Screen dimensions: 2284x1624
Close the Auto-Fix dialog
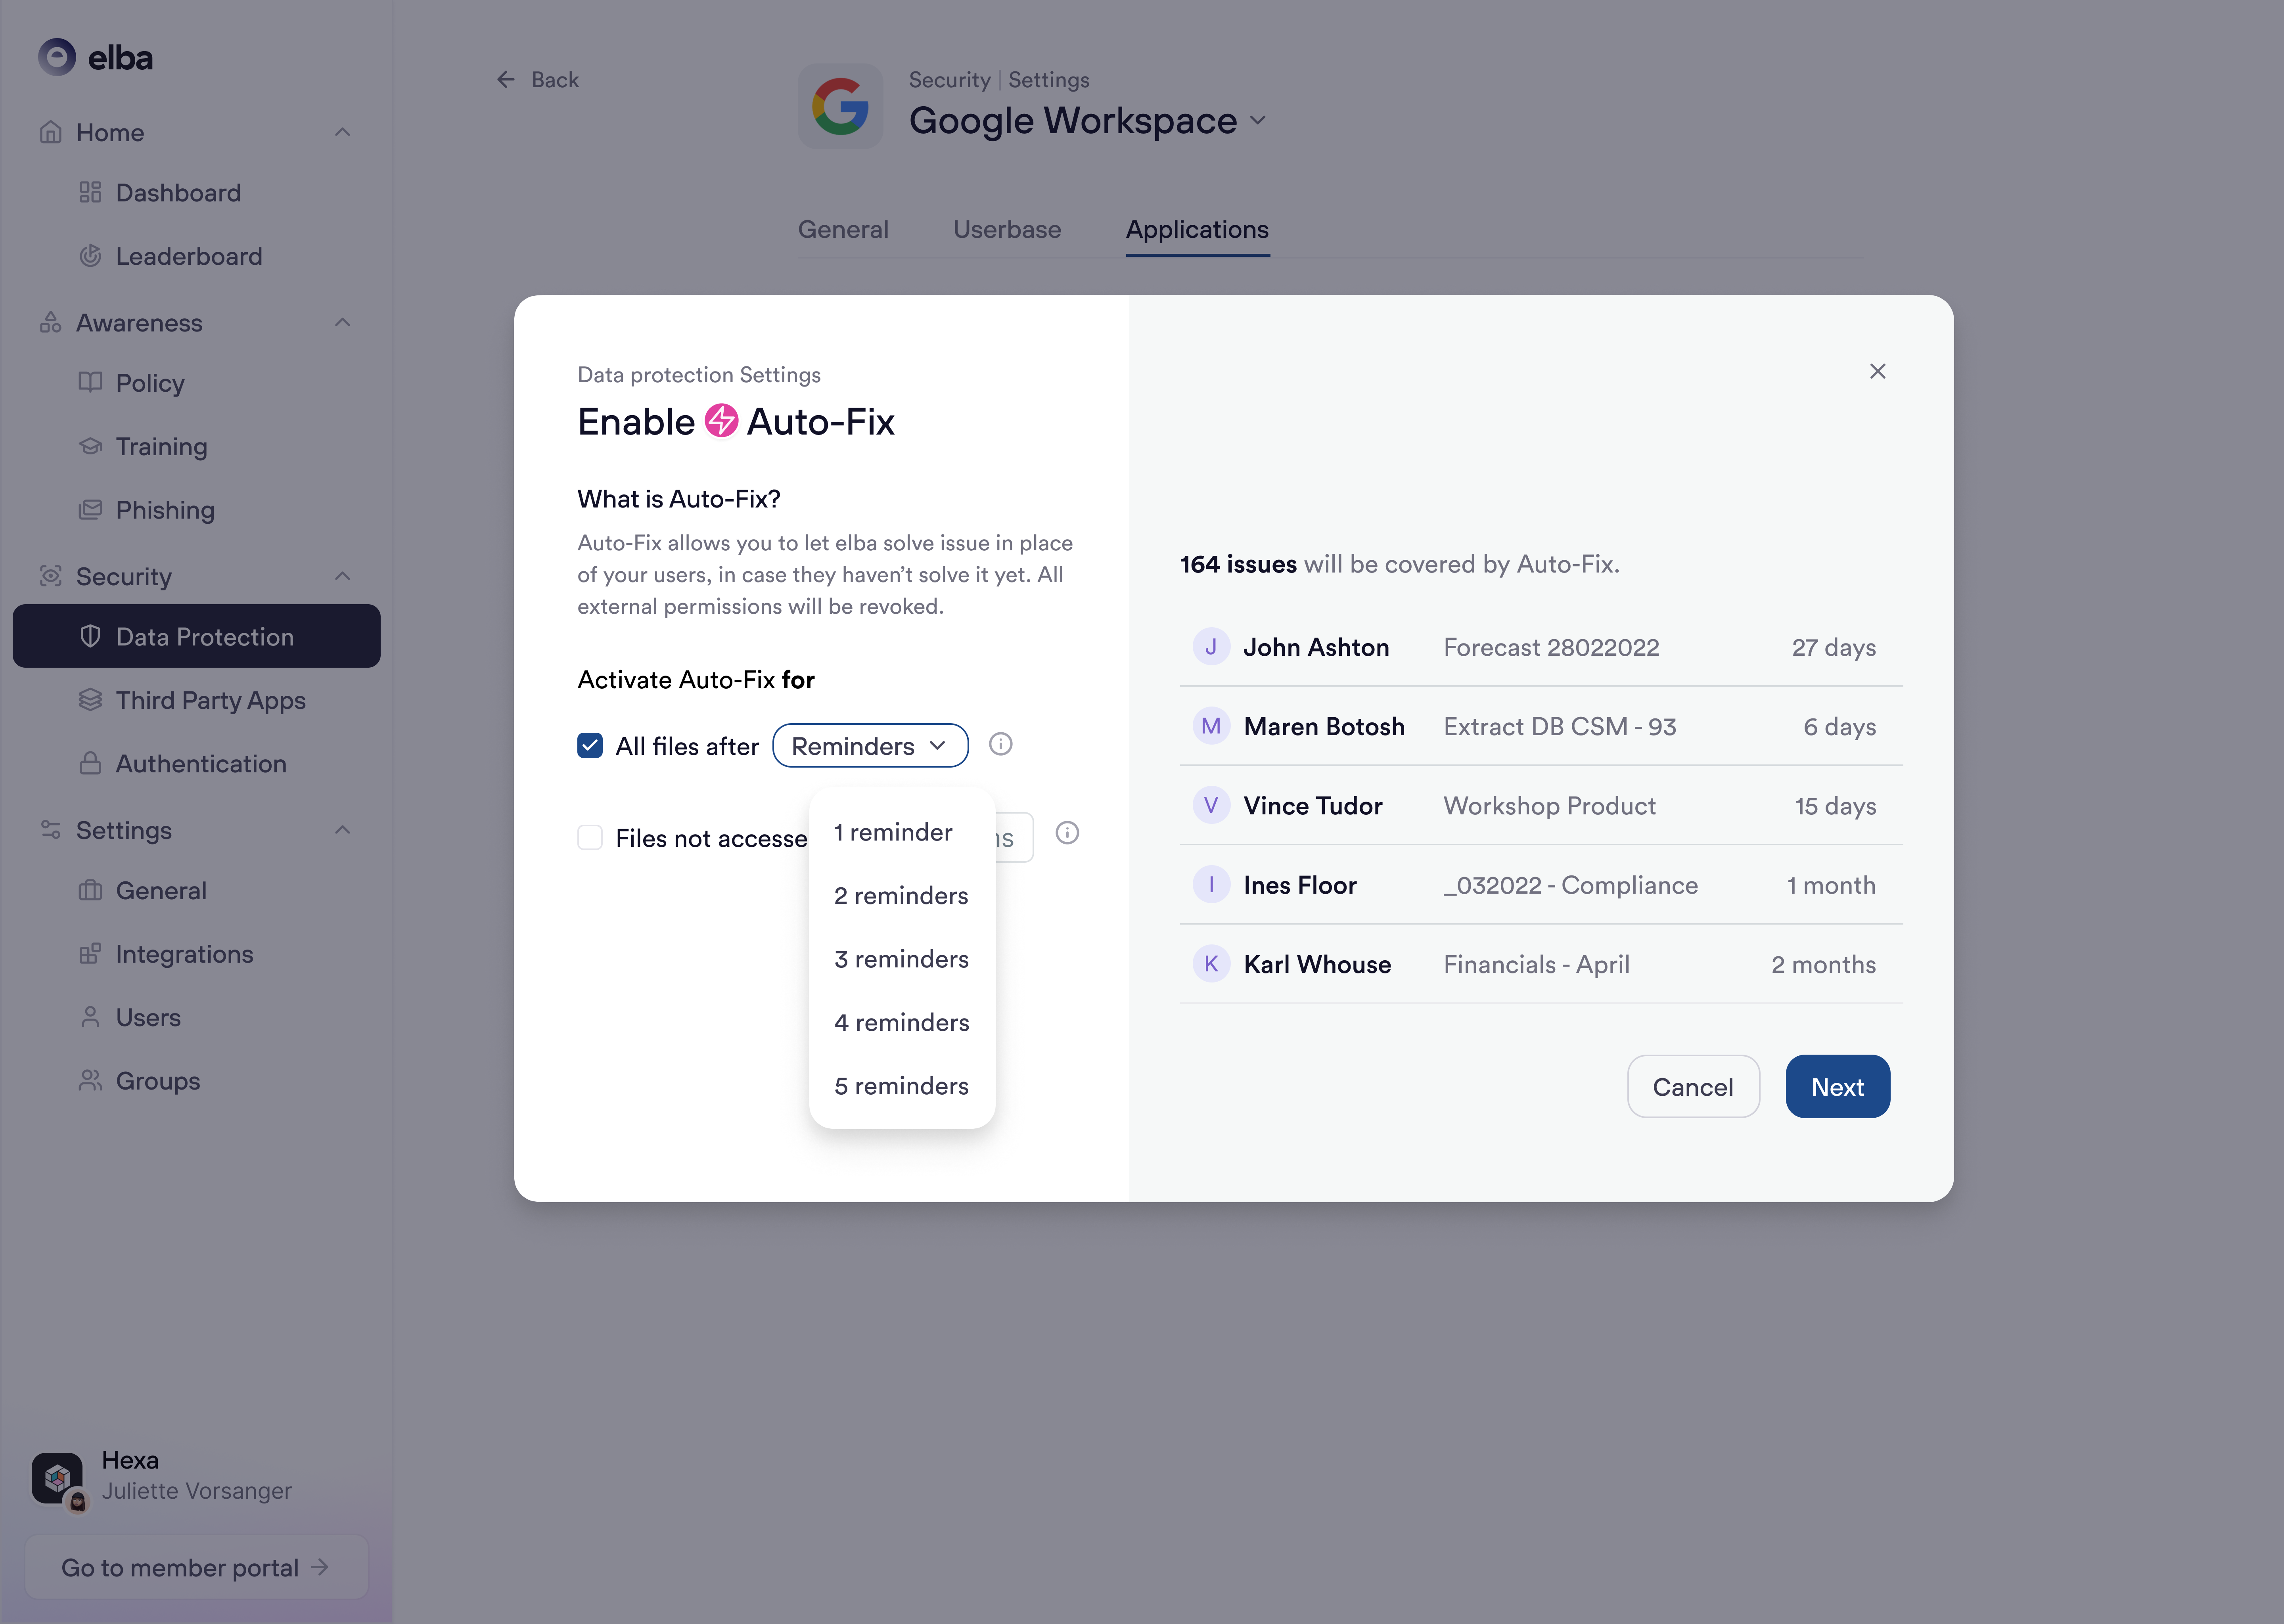click(x=1877, y=372)
